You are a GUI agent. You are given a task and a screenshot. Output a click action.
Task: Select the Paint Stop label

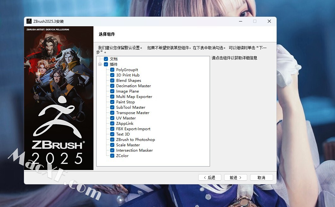[x=125, y=102]
